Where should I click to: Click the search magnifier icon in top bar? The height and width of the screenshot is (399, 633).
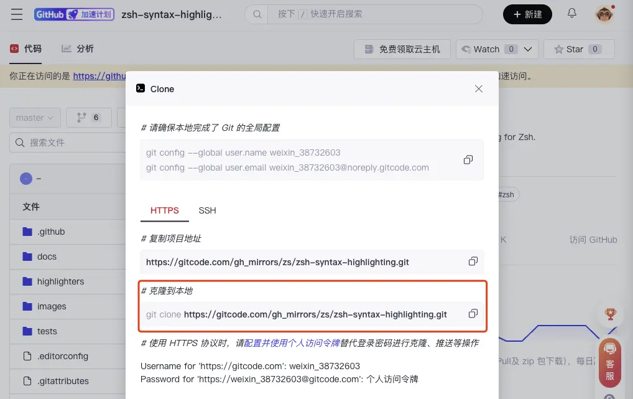click(x=257, y=14)
